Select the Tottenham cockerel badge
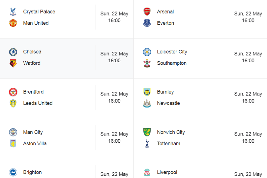 147,144
